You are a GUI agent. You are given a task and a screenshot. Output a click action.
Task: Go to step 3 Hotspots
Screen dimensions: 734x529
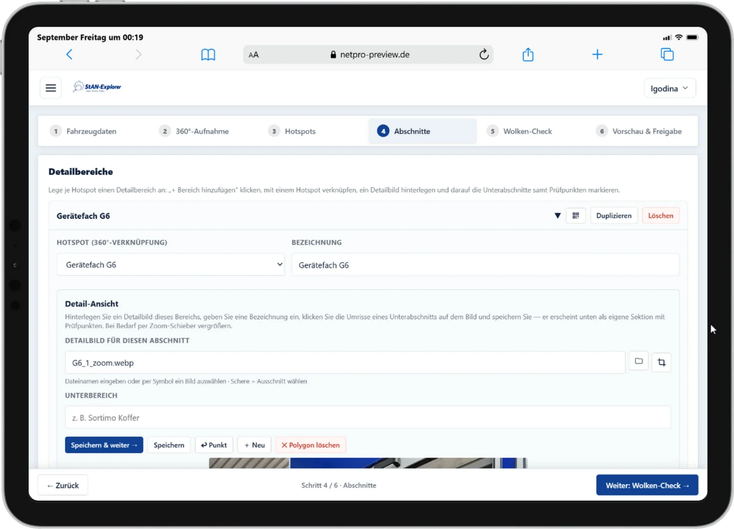tap(292, 131)
